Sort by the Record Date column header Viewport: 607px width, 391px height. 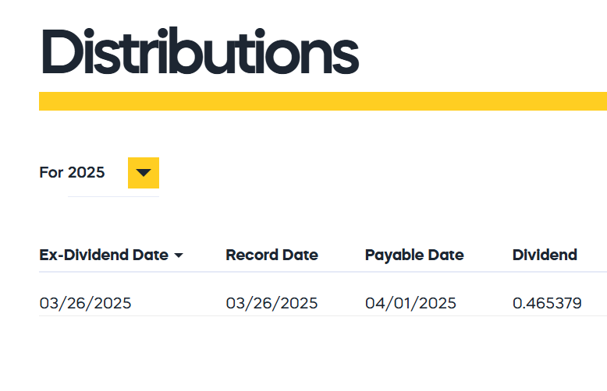[x=272, y=255]
